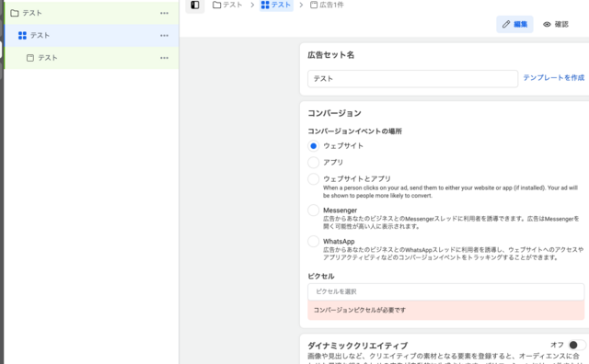Click ピクセル label
The image size is (589, 364).
(x=321, y=276)
